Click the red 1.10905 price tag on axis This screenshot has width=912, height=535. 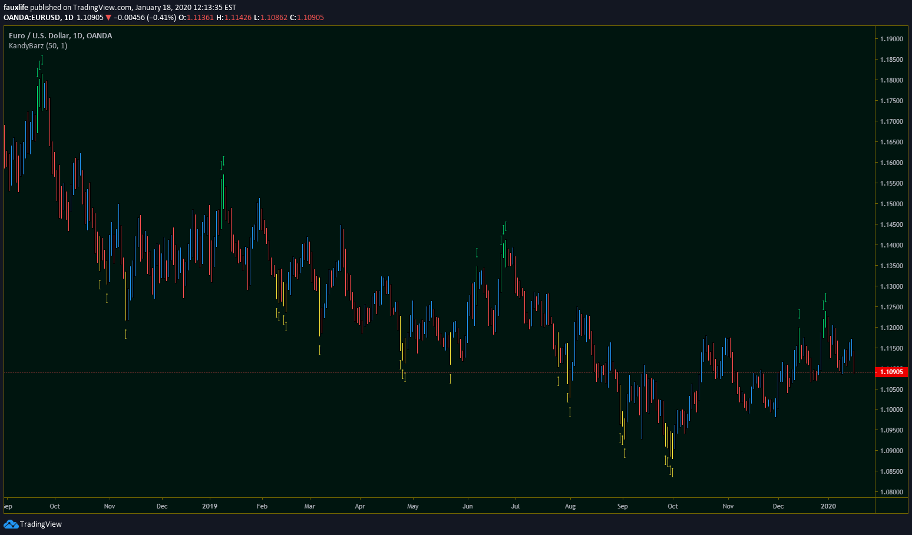click(891, 372)
